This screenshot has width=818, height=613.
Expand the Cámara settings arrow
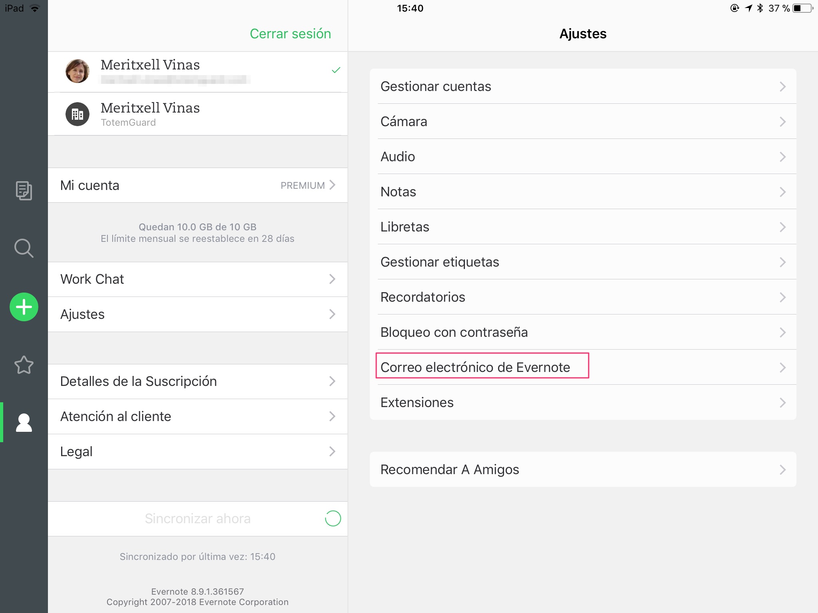[782, 122]
